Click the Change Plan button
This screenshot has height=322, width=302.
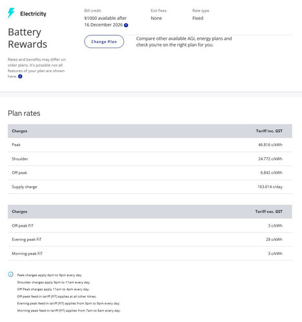[104, 42]
